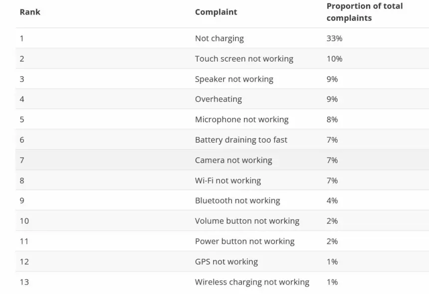
Task: Click the Complaint column header
Action: click(215, 12)
